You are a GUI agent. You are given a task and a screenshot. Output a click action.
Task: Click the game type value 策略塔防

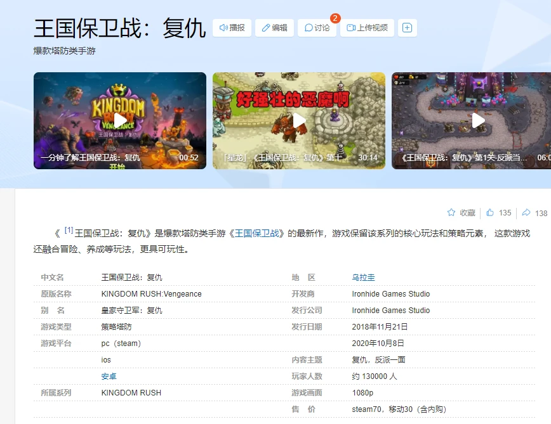[116, 327]
